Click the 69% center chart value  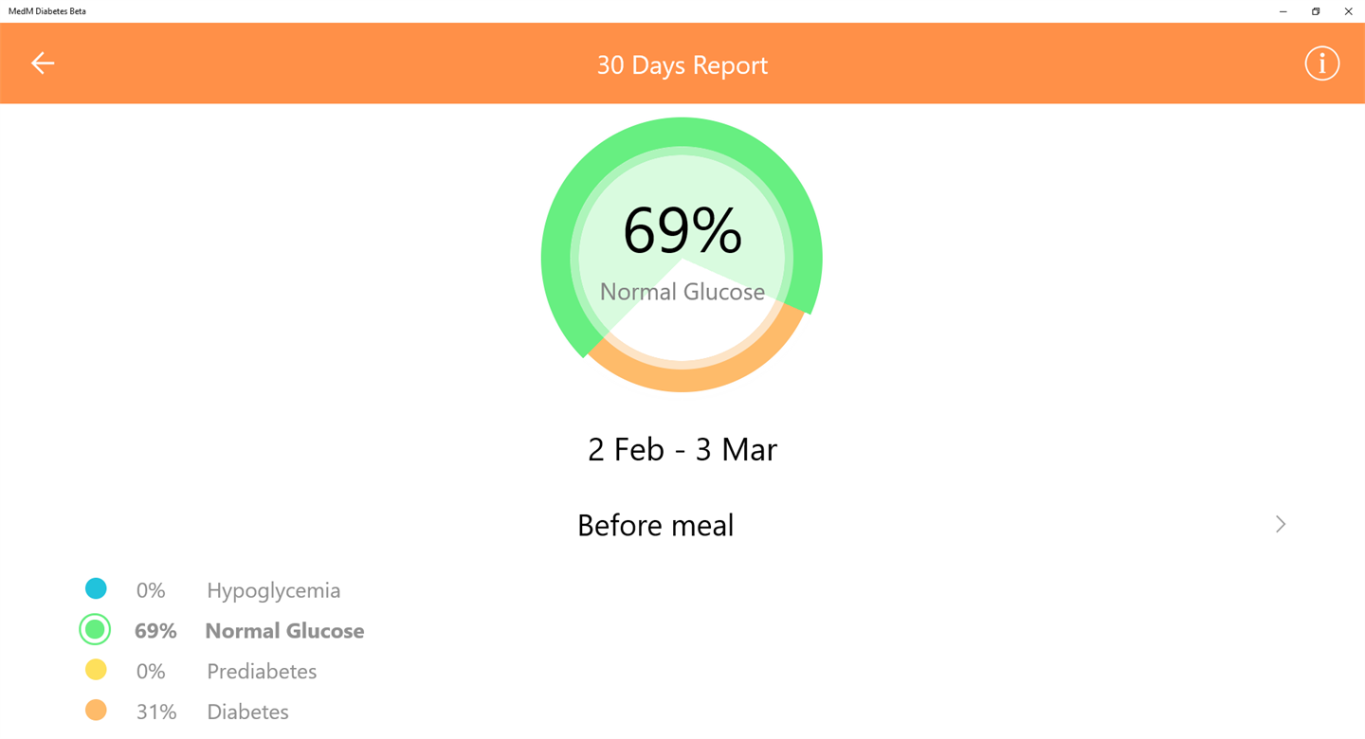point(682,230)
